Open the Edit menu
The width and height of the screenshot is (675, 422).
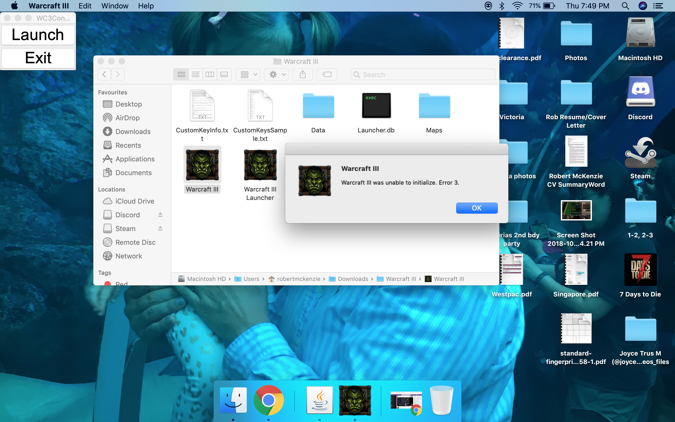85,6
